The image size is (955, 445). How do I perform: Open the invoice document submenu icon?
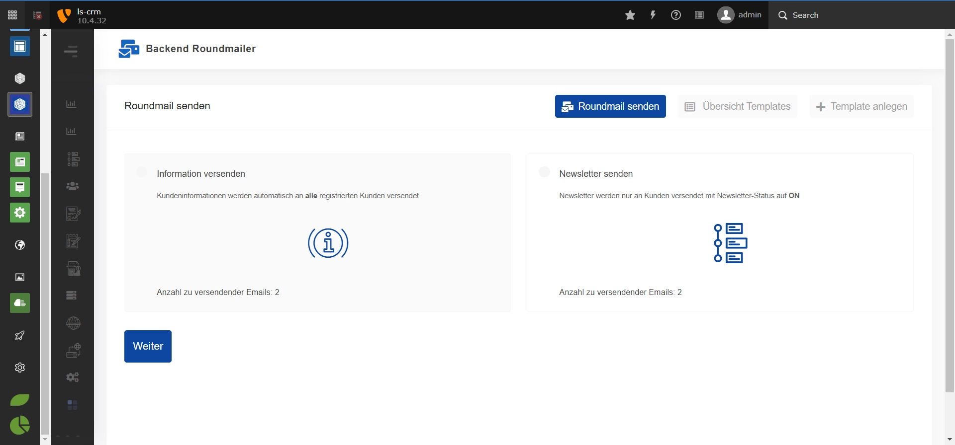point(74,269)
